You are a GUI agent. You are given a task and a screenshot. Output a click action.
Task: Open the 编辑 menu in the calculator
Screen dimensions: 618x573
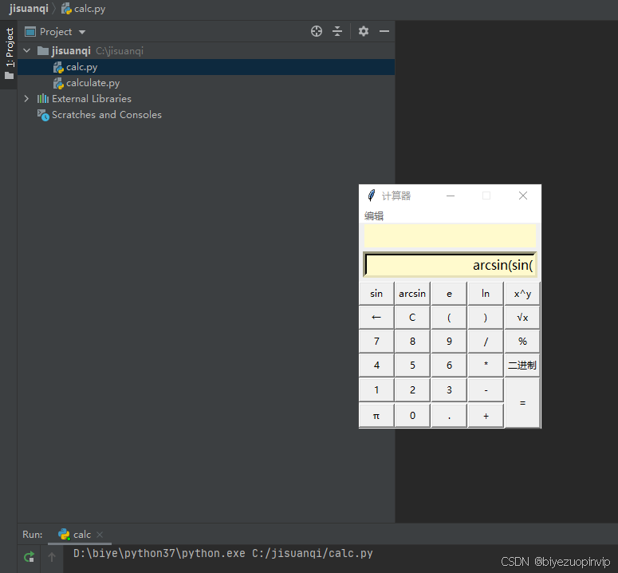pos(374,215)
